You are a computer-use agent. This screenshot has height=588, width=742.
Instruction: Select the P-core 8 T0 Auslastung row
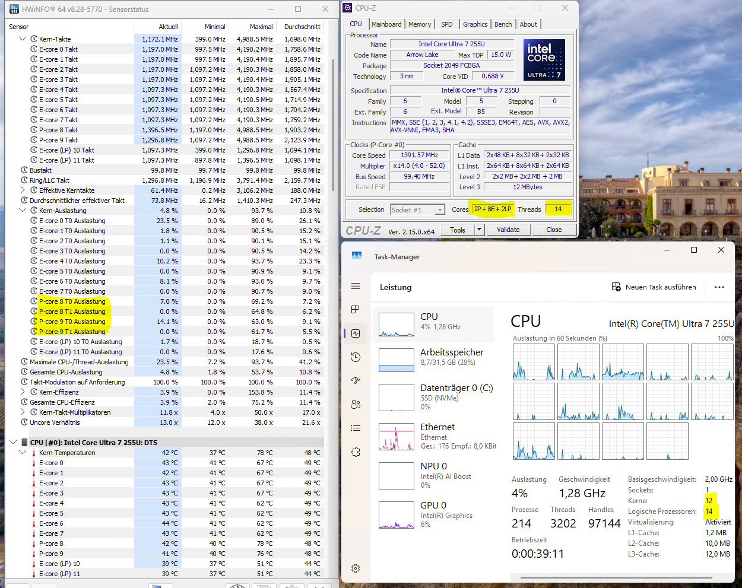pos(165,301)
